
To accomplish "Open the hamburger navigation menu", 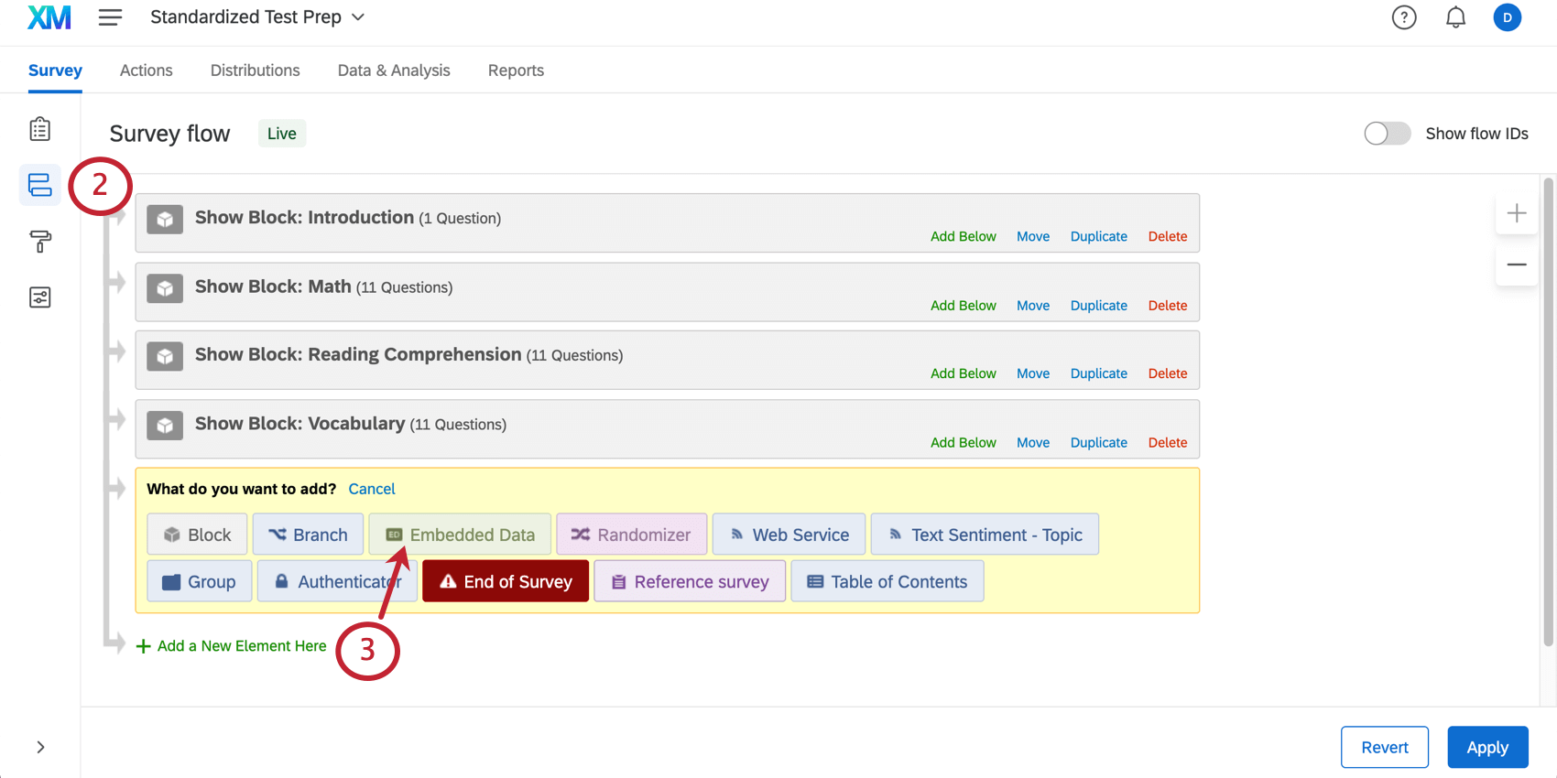I will pyautogui.click(x=110, y=17).
